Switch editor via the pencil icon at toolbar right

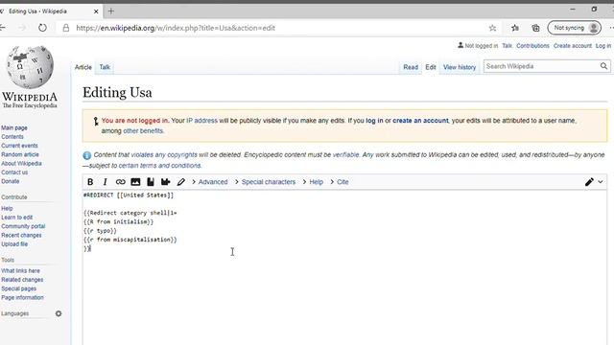(589, 182)
